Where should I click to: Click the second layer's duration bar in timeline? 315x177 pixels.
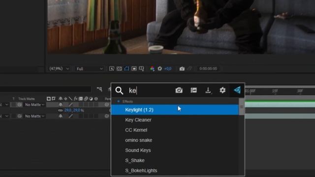pyautogui.click(x=280, y=116)
